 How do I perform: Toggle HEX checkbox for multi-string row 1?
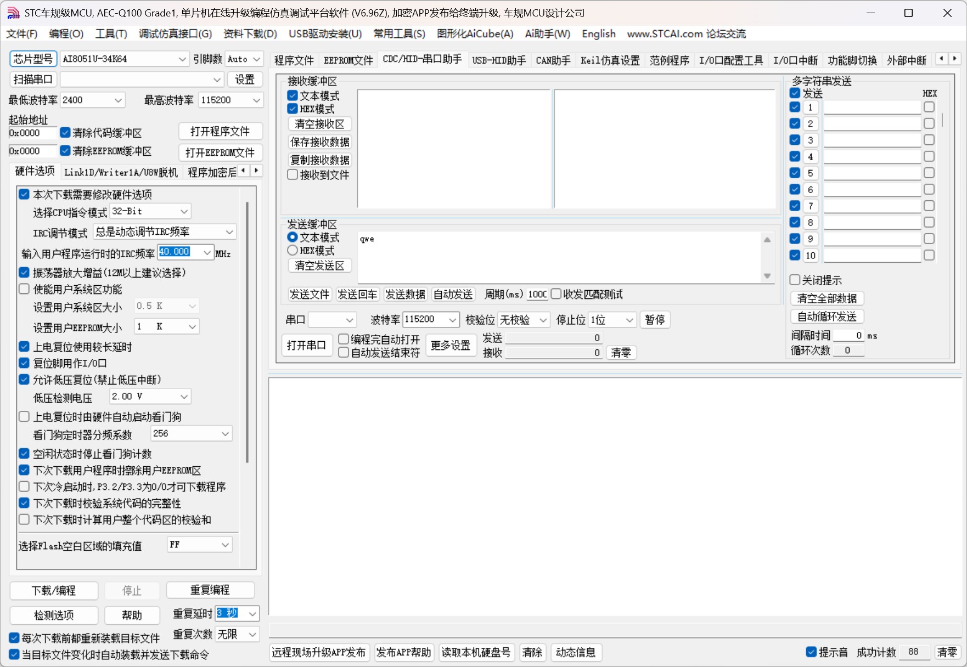[929, 107]
